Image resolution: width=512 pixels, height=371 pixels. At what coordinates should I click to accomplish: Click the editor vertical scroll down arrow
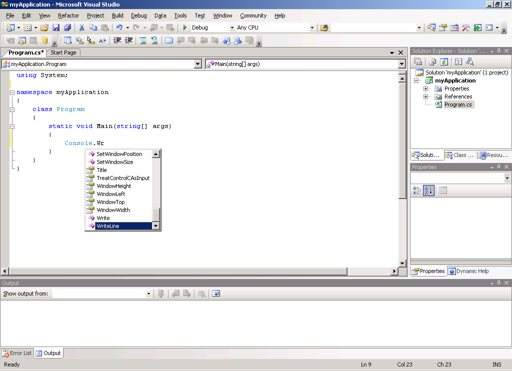click(402, 263)
